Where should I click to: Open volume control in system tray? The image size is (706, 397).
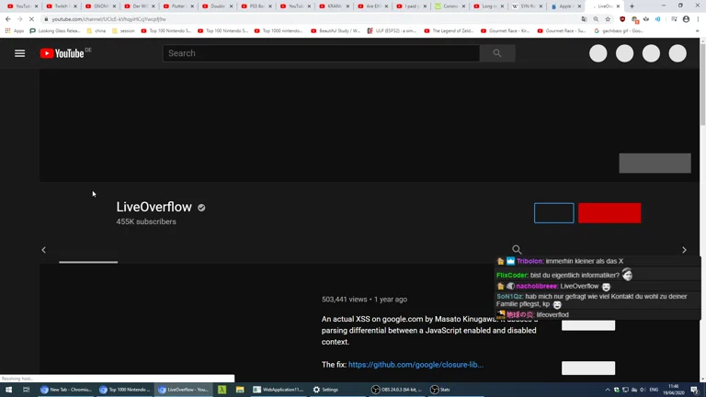[x=643, y=390]
